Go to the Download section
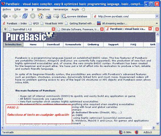 (53, 45)
